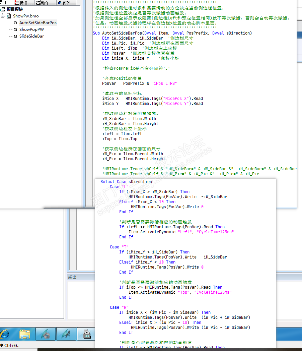The image size is (302, 351).
Task: Click the 输出 output panel header
Action: pos(72,277)
